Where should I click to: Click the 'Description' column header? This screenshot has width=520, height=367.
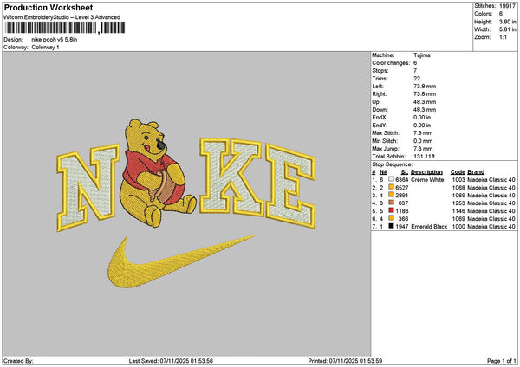click(x=426, y=172)
